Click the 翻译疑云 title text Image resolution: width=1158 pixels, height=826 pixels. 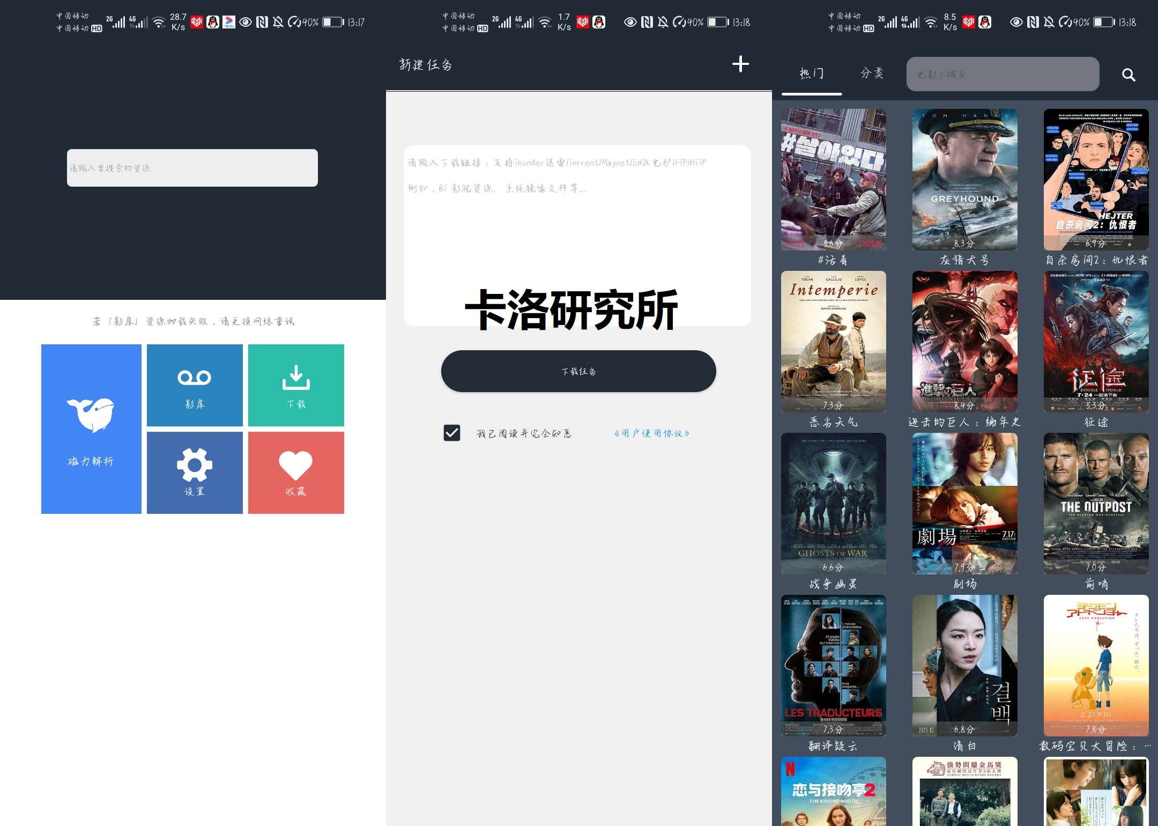click(833, 746)
